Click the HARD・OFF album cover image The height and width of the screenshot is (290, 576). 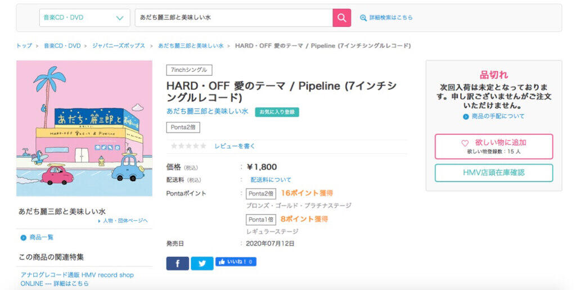click(84, 128)
